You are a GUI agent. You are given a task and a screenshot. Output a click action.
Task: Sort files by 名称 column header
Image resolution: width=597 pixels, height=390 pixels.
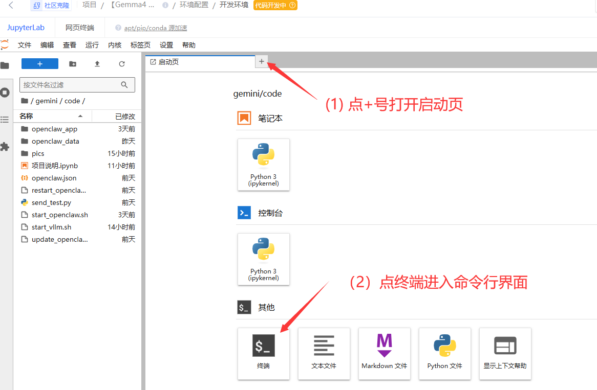point(52,116)
